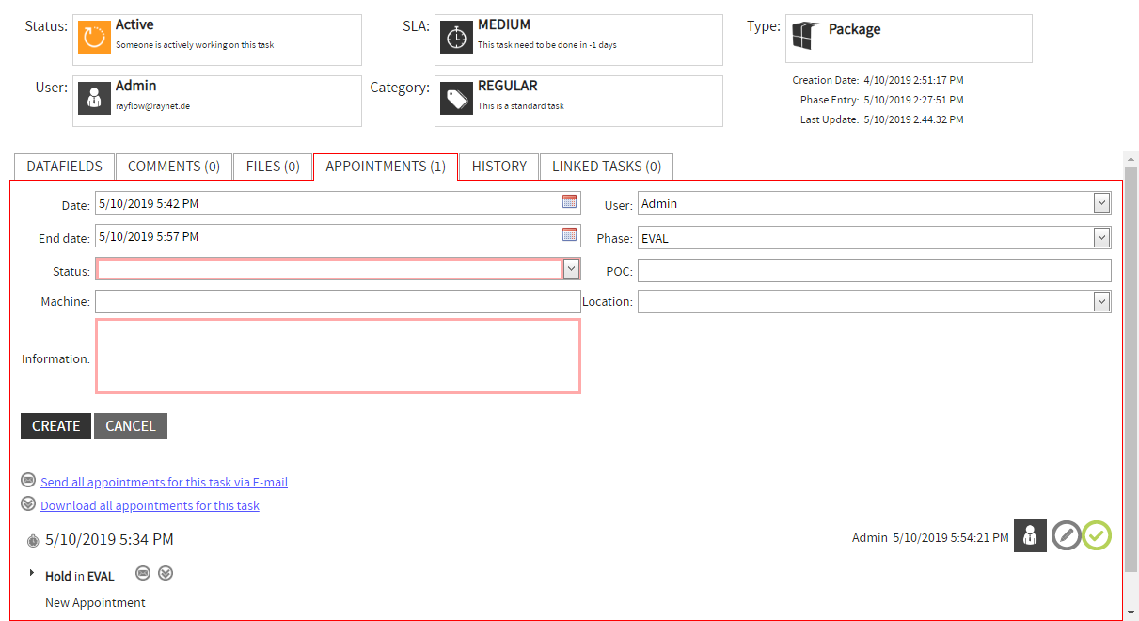Open the User dropdown showing Admin
This screenshot has width=1139, height=621.
(1102, 203)
